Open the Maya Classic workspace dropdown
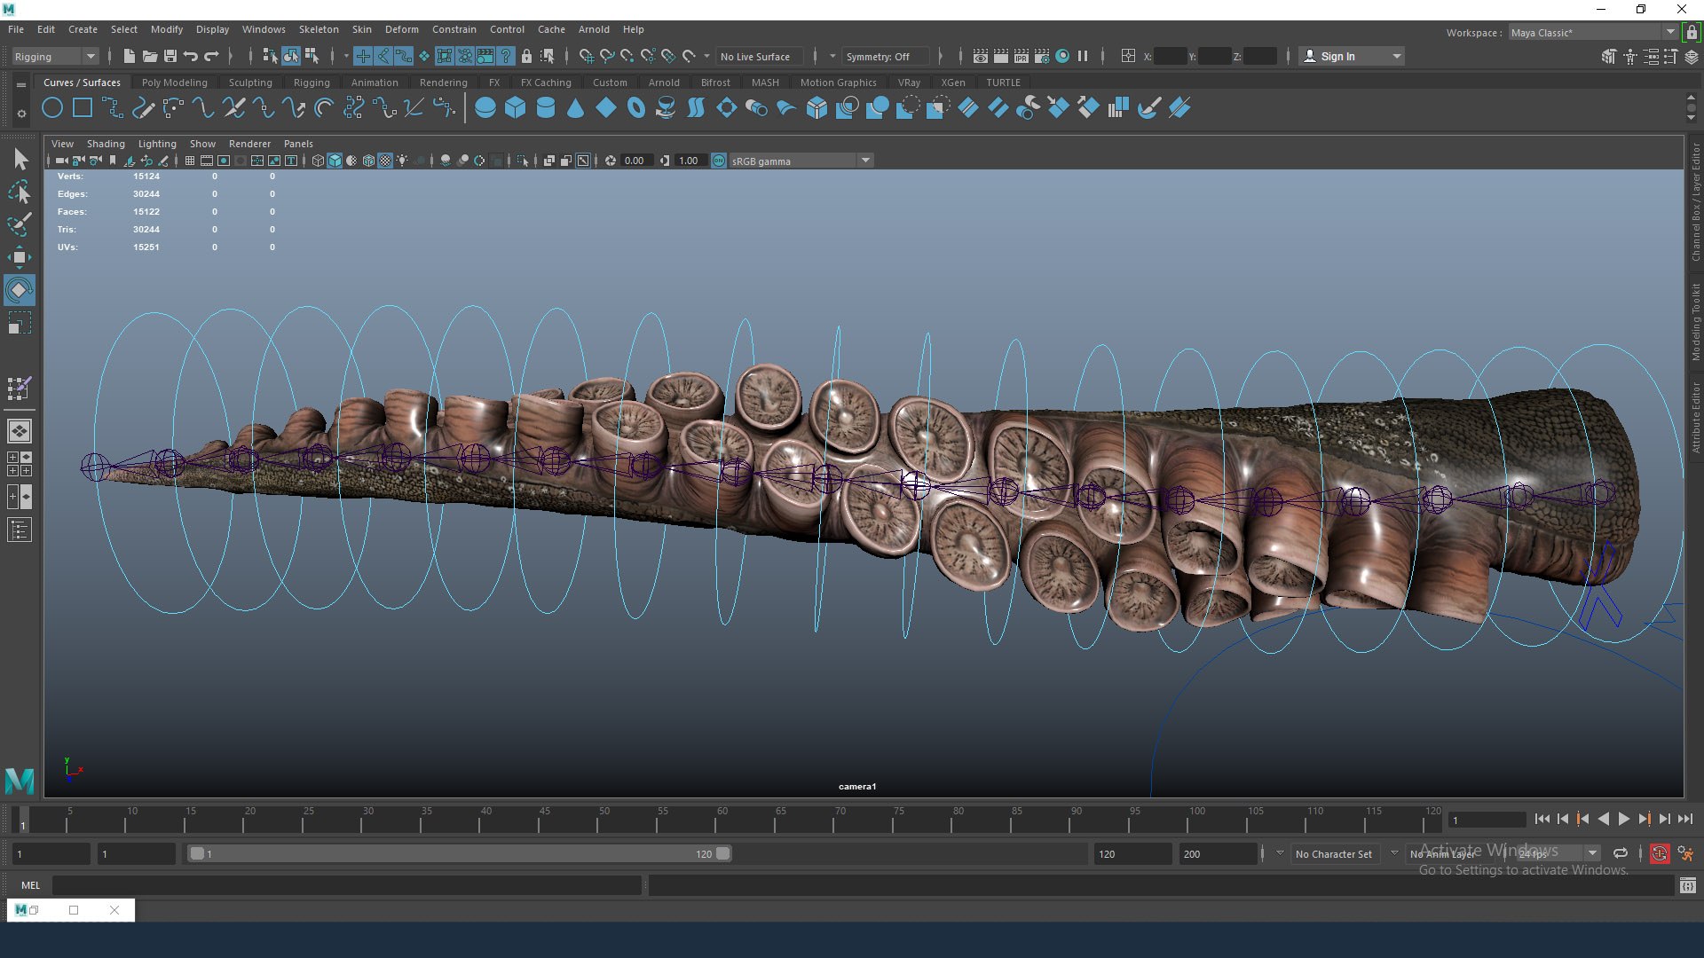 (x=1592, y=33)
